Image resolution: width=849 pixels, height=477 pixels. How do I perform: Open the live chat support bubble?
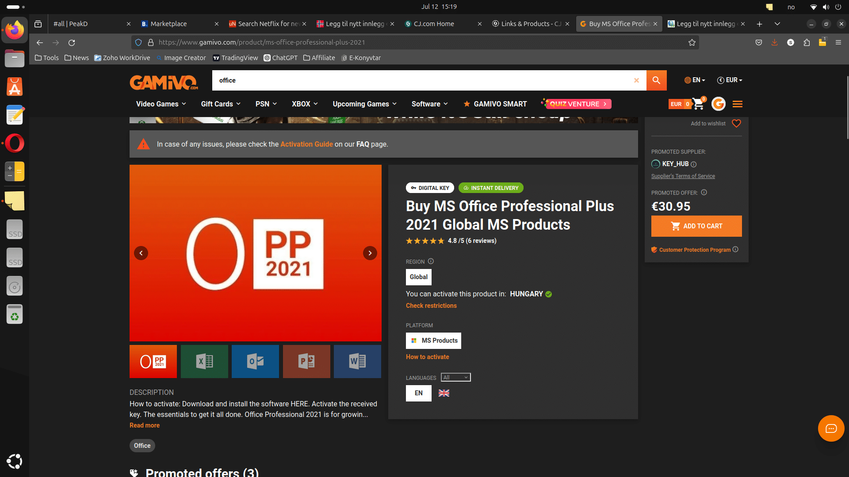pyautogui.click(x=831, y=428)
